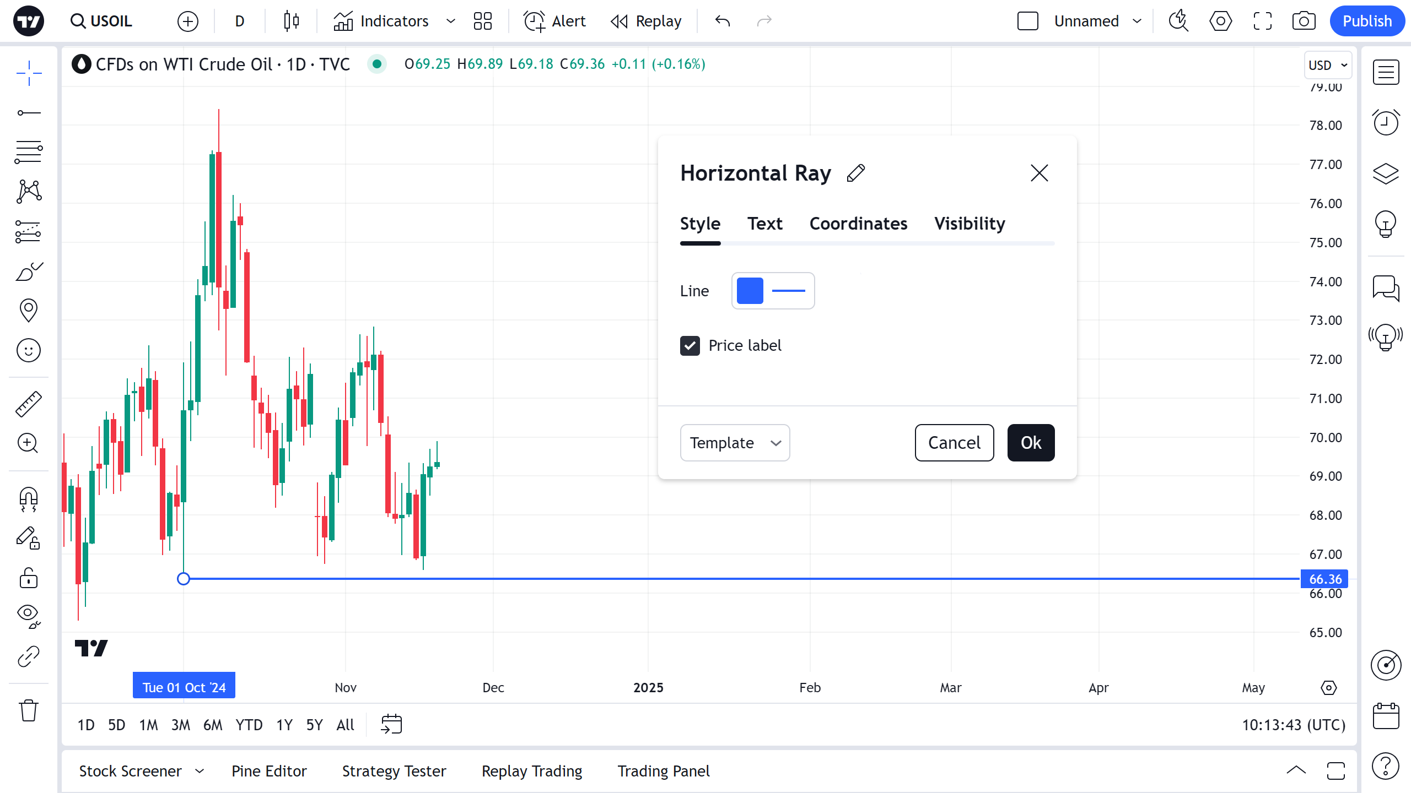This screenshot has width=1411, height=793.
Task: Open the go to date calendar icon
Action: 391,724
